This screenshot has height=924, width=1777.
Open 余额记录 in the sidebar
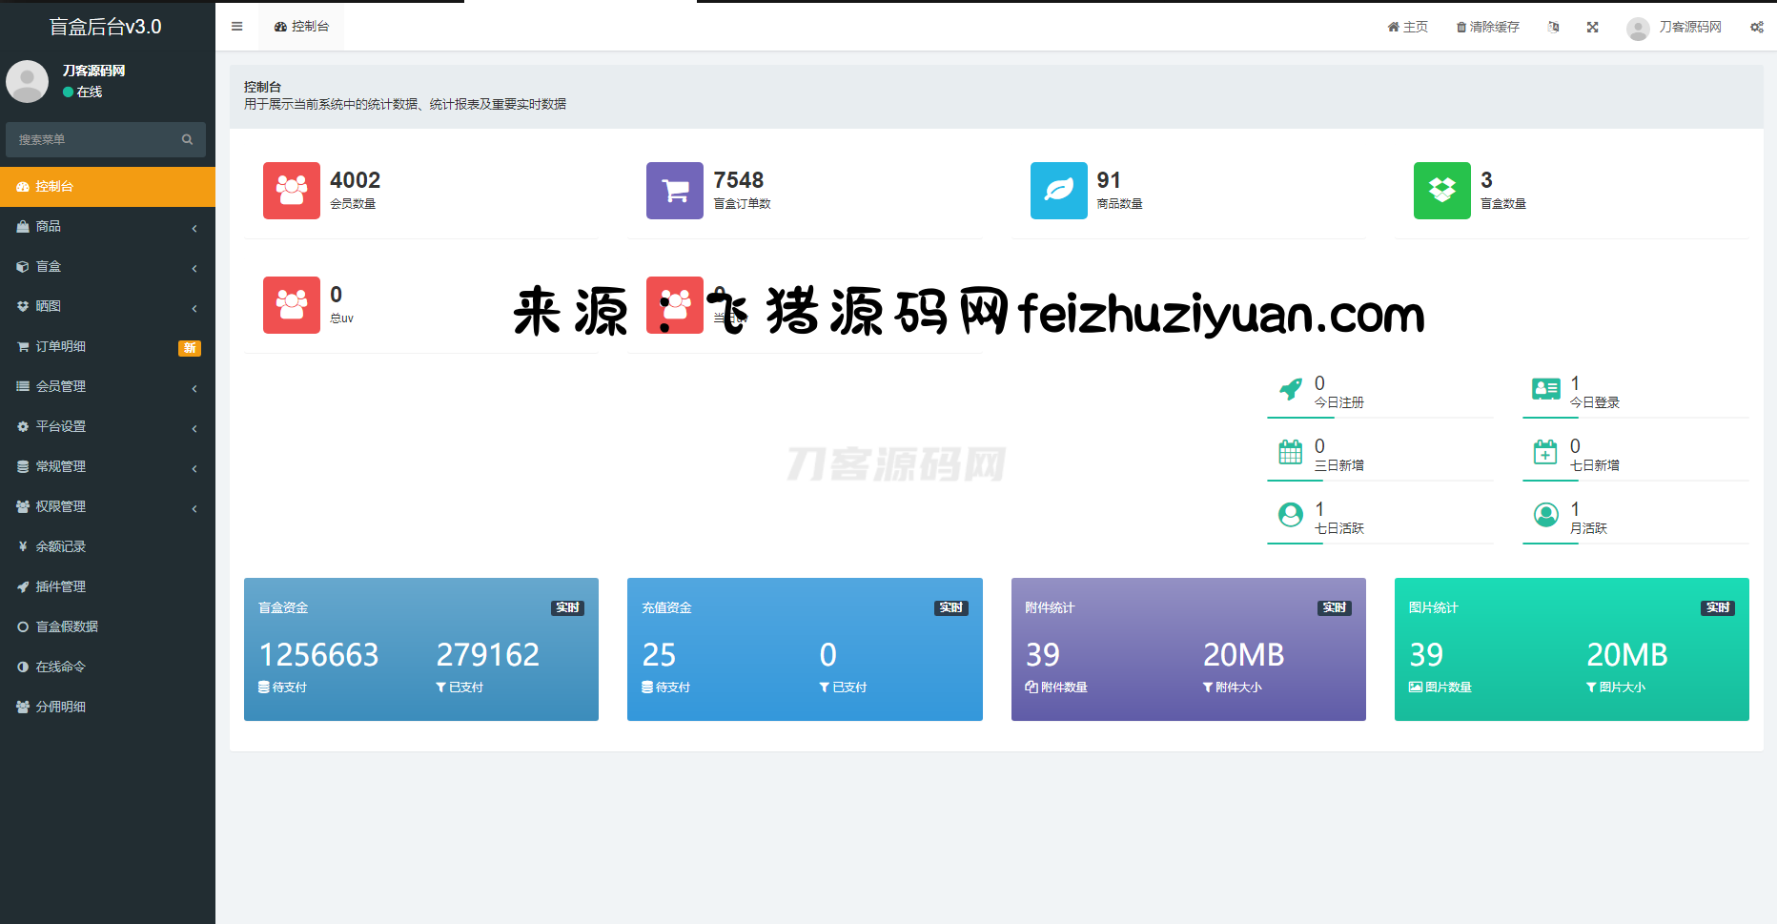pyautogui.click(x=61, y=547)
